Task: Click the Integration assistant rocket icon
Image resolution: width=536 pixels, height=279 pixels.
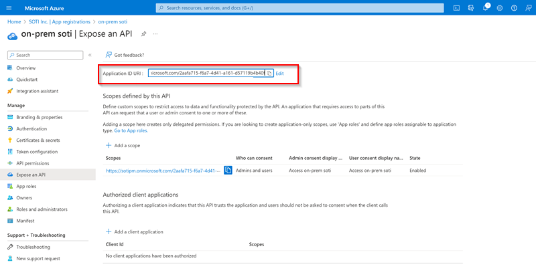Action: pos(10,91)
